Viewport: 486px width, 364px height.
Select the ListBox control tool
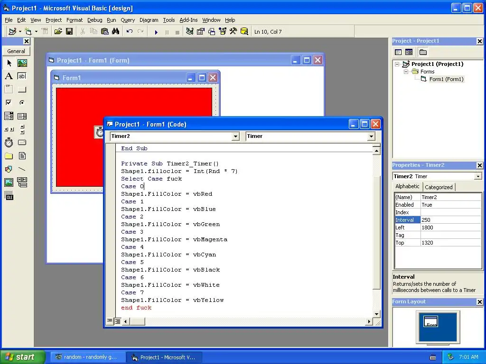22,116
